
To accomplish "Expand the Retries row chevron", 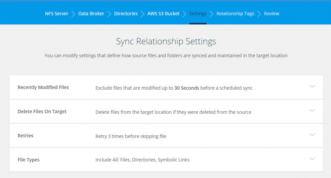I will point(312,135).
